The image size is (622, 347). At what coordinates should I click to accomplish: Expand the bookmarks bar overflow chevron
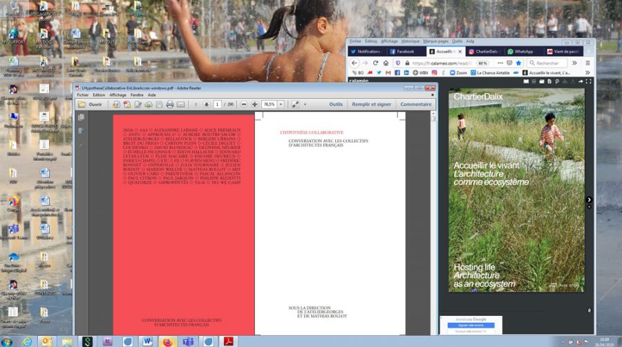pyautogui.click(x=587, y=73)
